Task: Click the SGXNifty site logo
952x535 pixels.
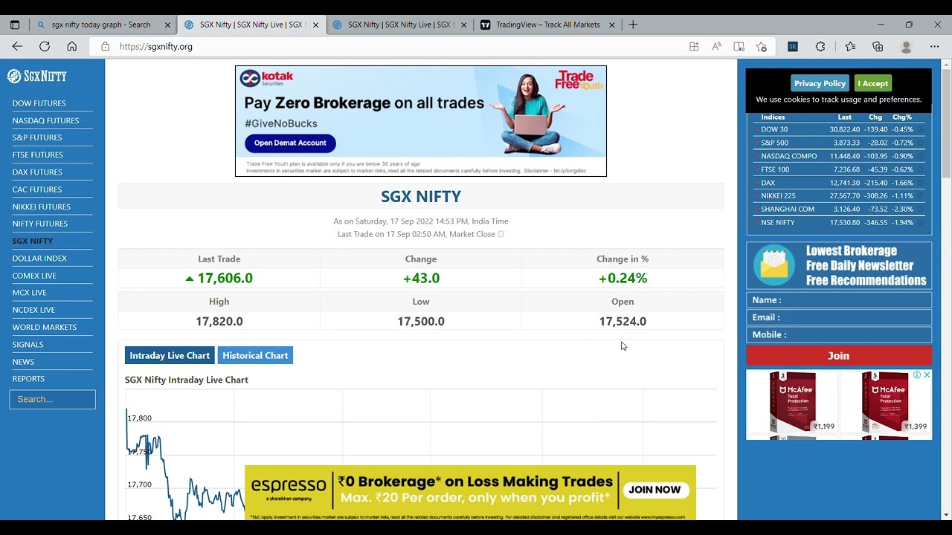Action: tap(37, 76)
